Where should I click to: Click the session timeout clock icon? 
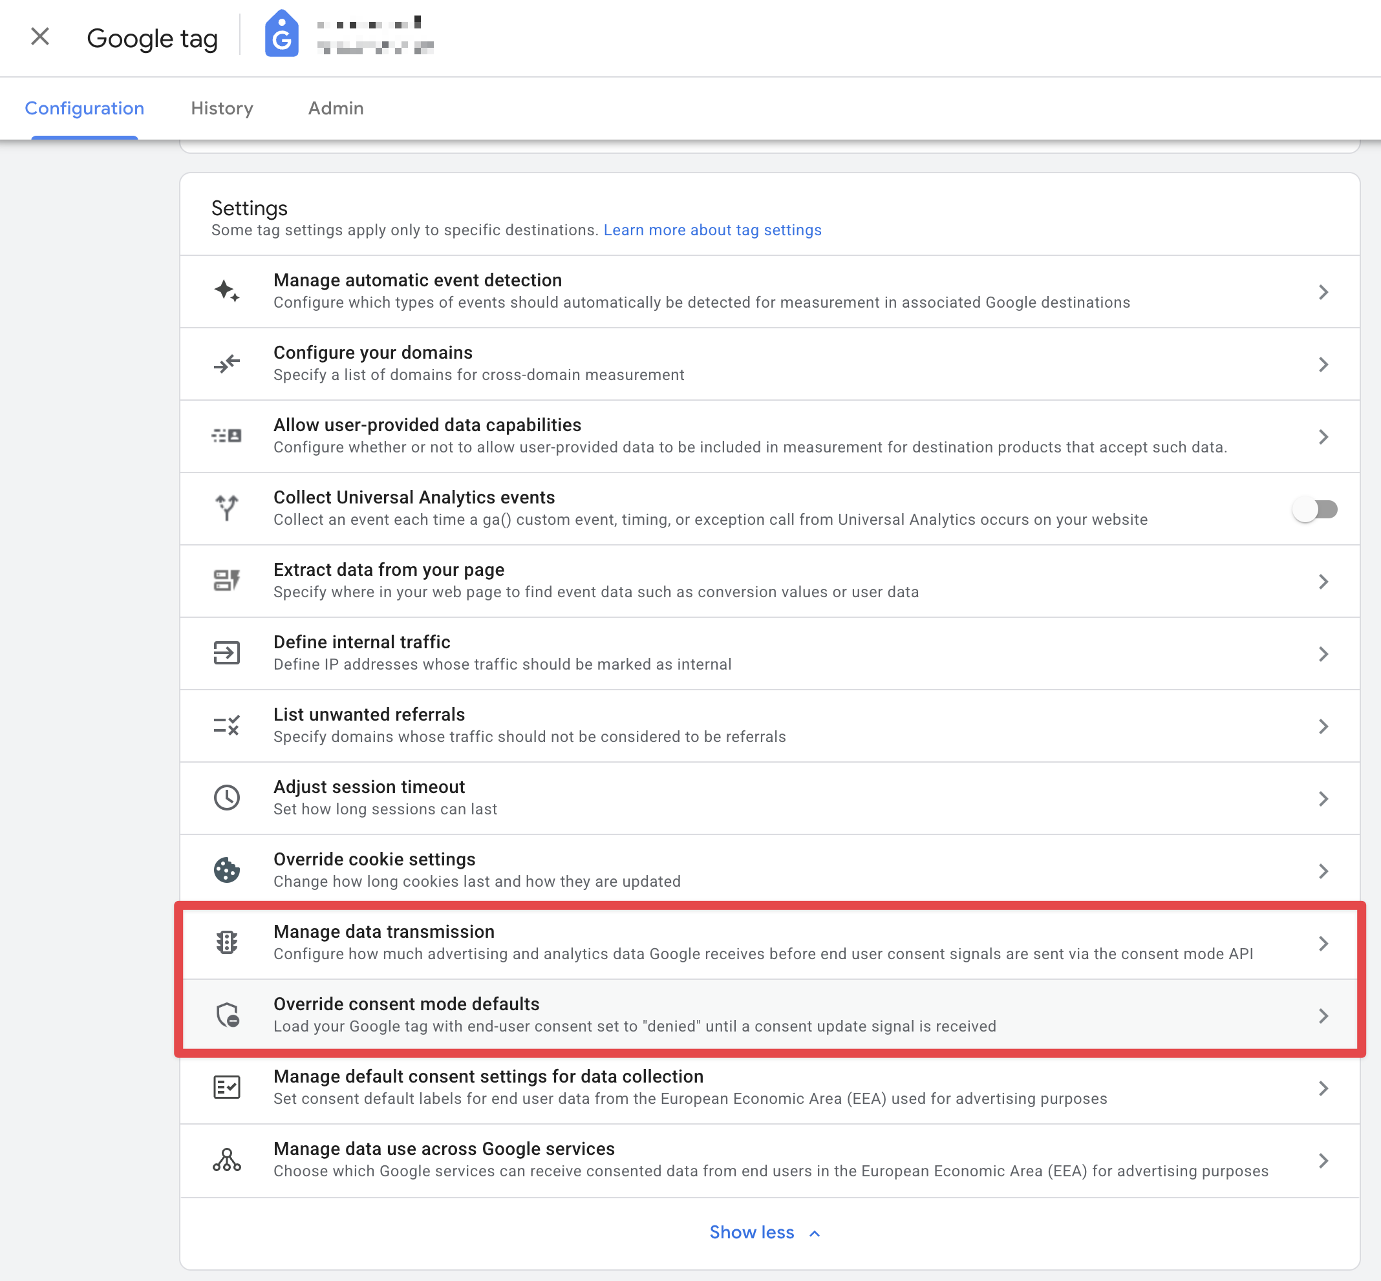[x=227, y=798]
